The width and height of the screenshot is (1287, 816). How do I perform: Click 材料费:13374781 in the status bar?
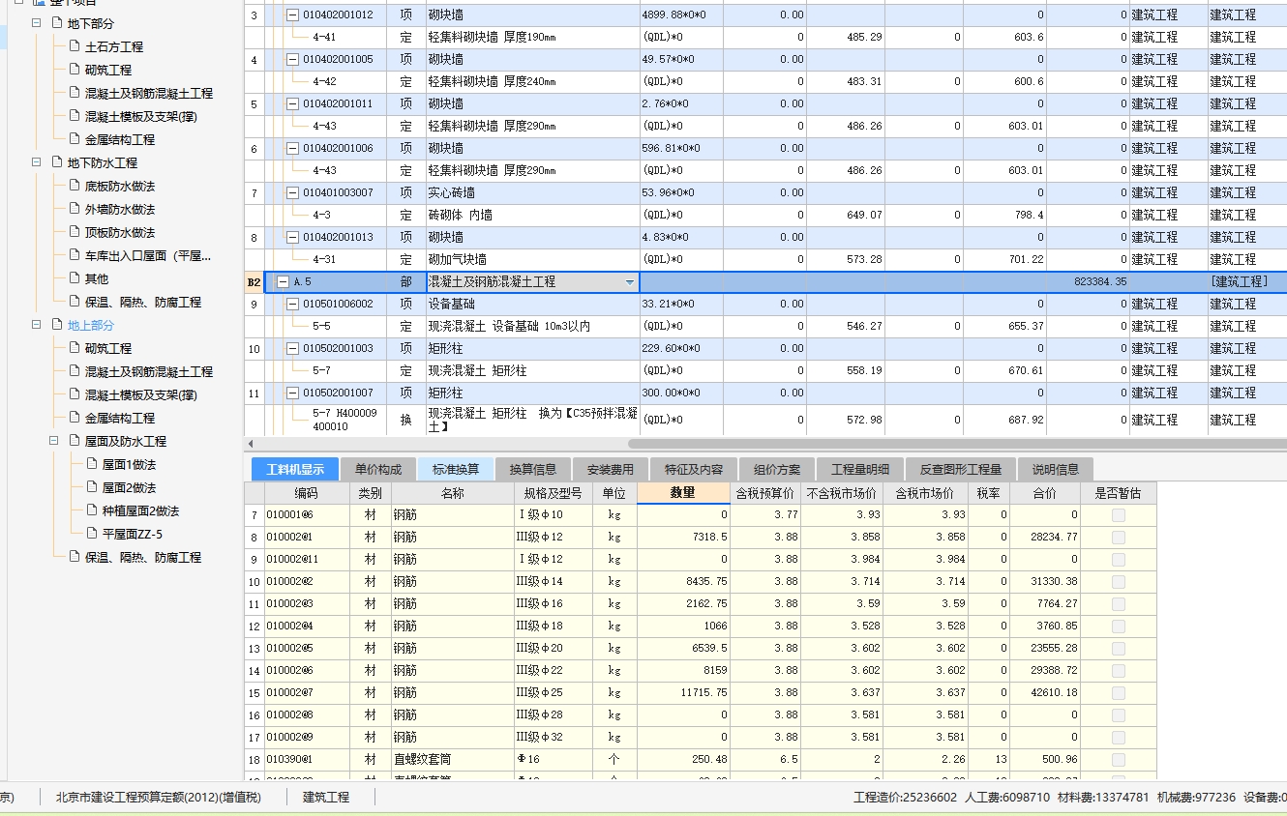click(x=1105, y=798)
